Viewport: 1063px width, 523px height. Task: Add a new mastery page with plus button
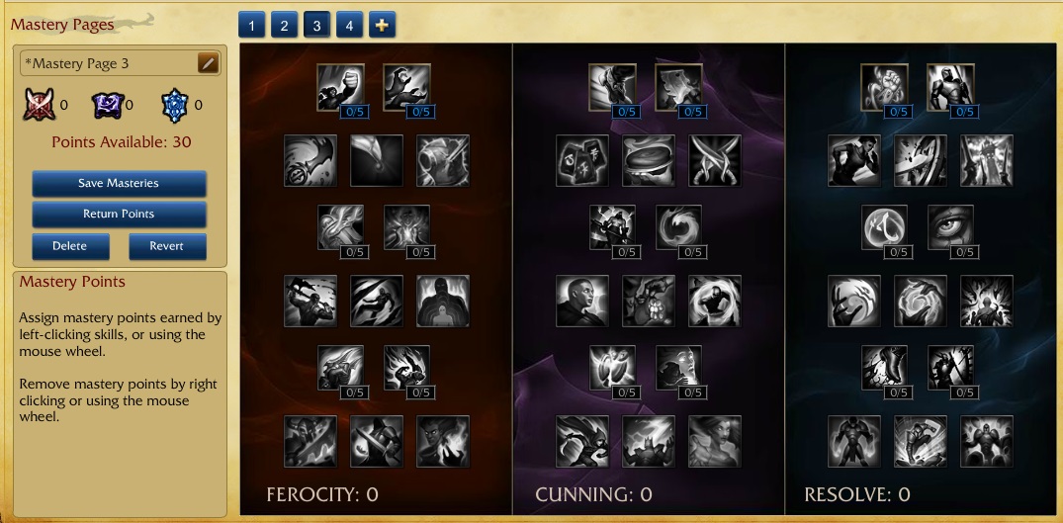383,25
